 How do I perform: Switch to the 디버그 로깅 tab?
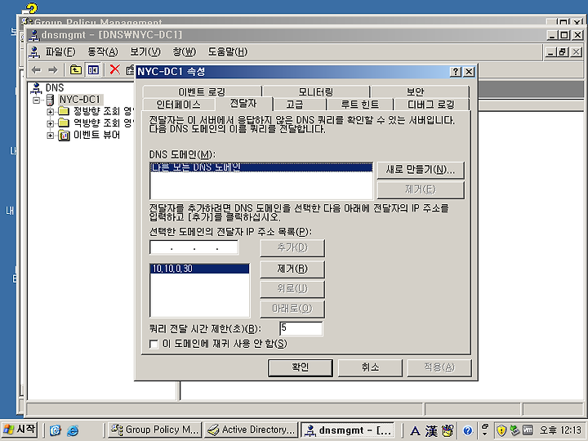431,105
